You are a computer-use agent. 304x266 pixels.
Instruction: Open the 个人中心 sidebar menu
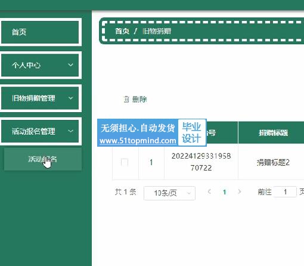point(40,65)
